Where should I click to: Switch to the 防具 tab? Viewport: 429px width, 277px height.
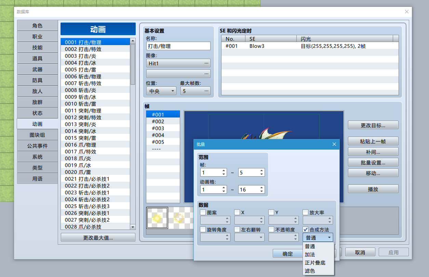pyautogui.click(x=38, y=80)
